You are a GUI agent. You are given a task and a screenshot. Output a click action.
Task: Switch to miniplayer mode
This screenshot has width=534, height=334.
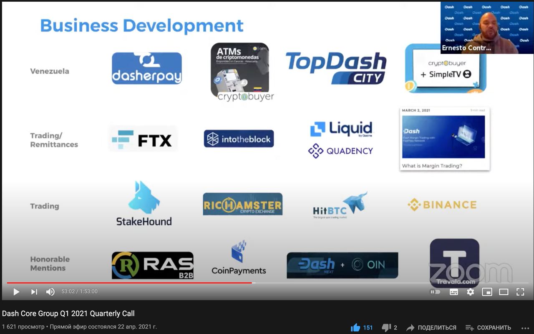point(487,292)
